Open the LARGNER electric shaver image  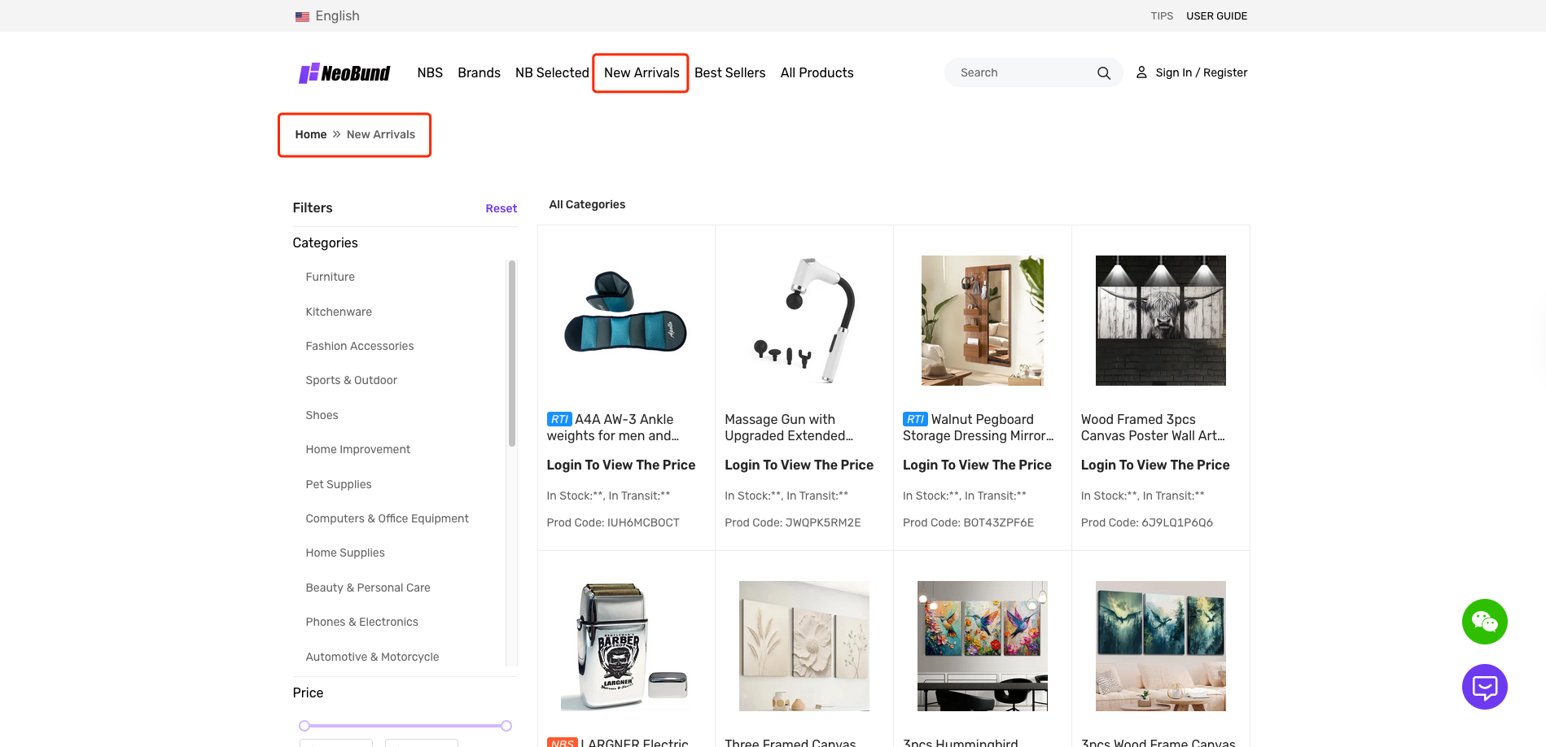(x=625, y=646)
